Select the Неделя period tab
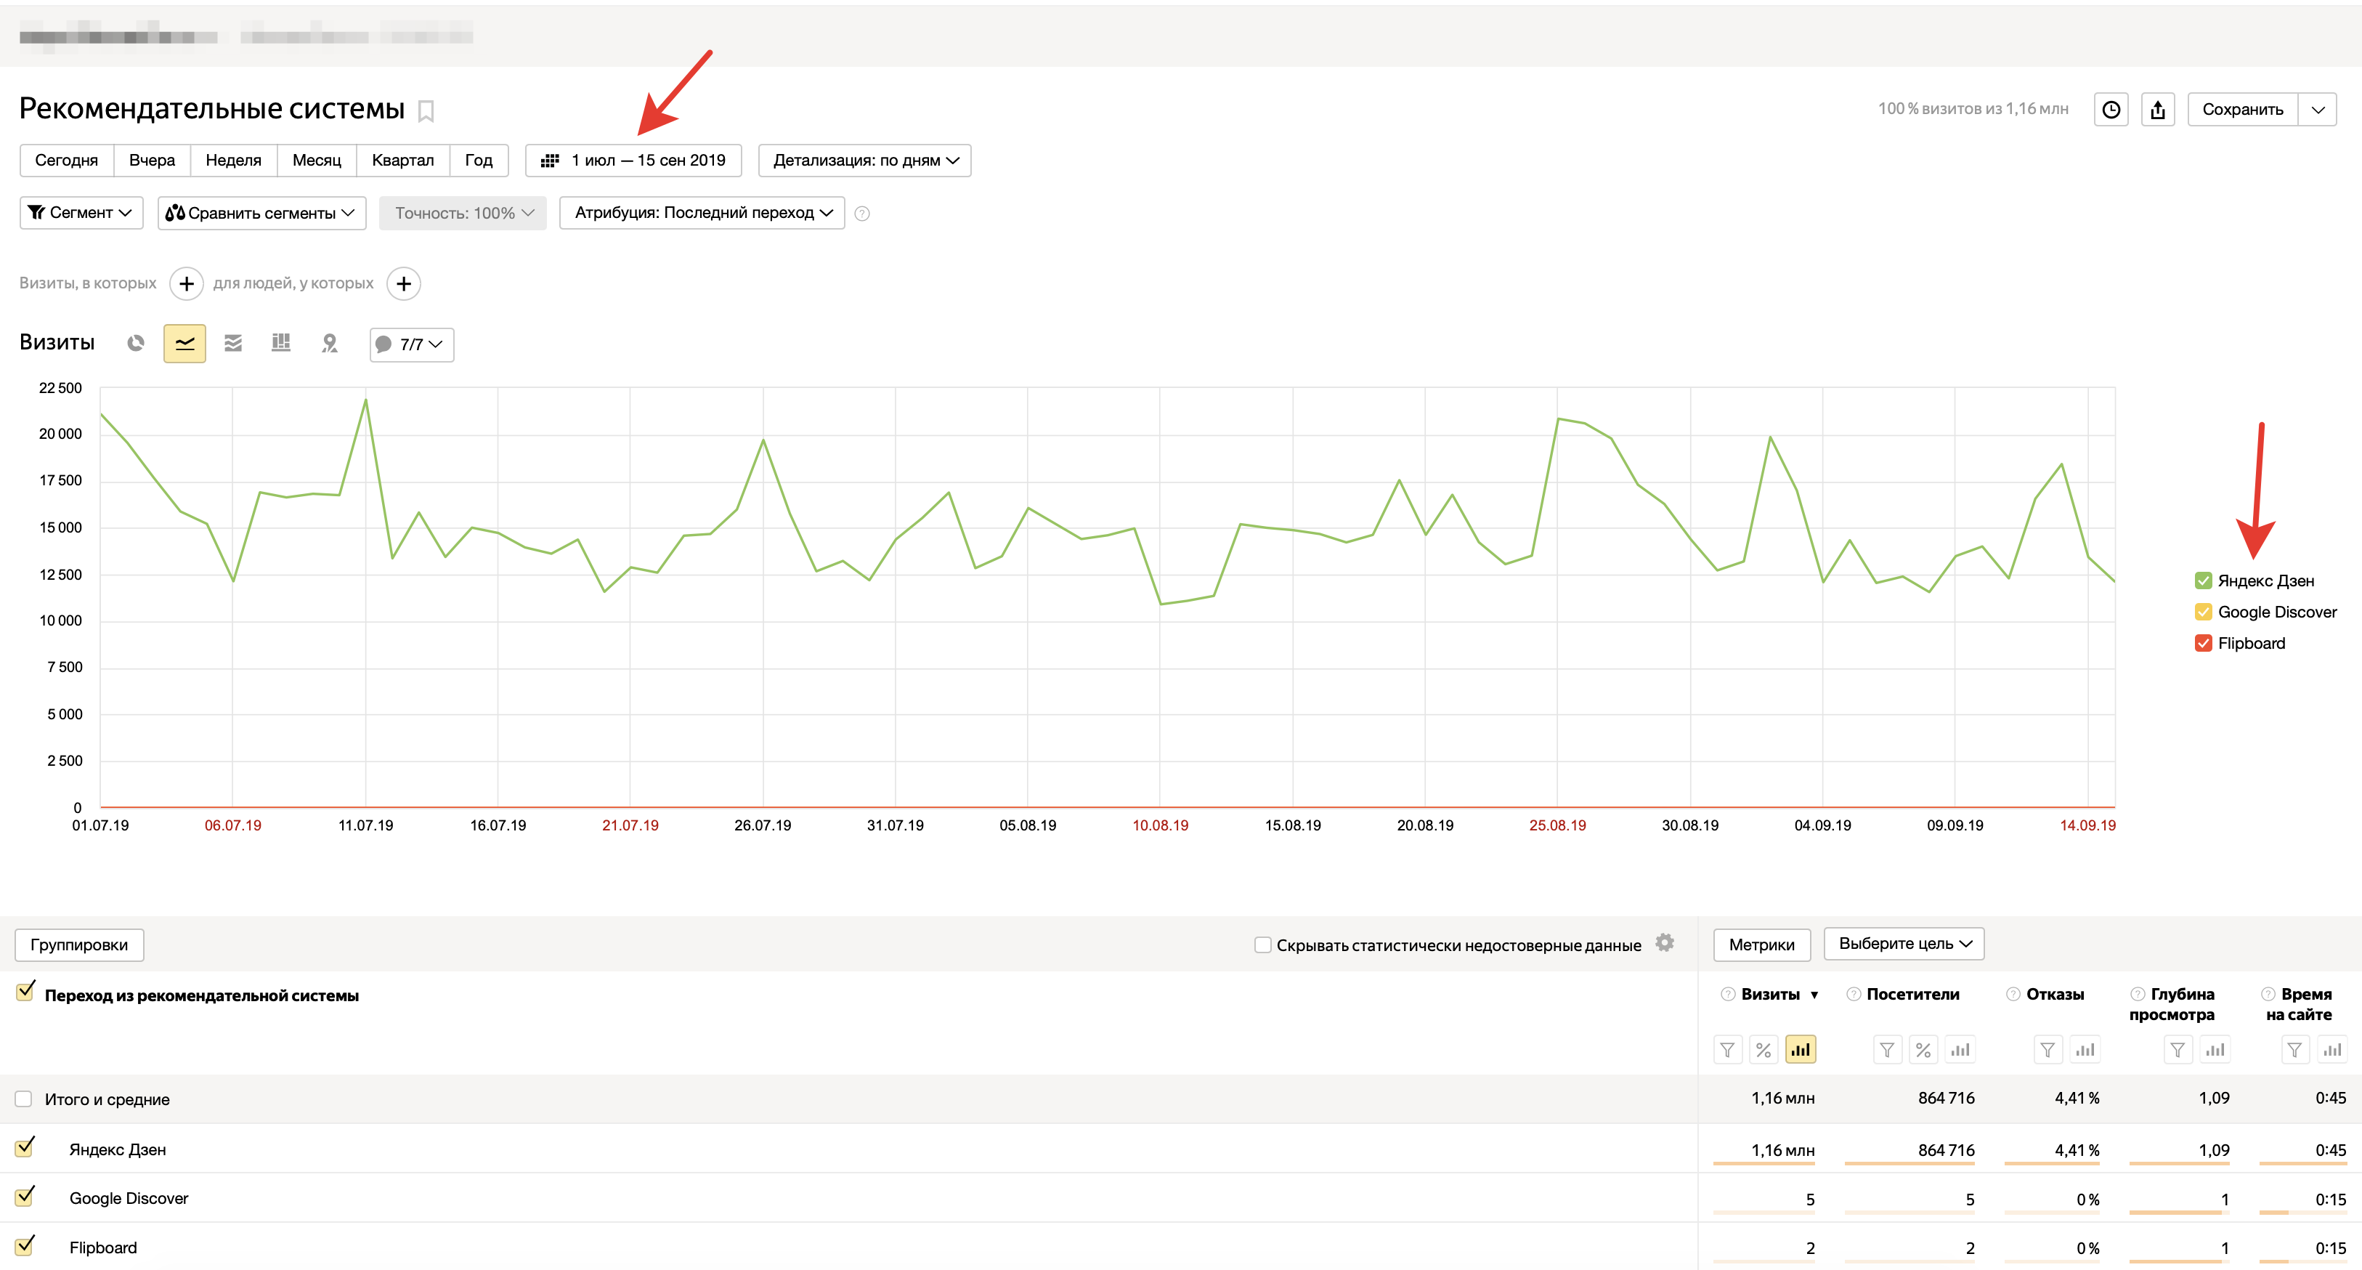 233,161
